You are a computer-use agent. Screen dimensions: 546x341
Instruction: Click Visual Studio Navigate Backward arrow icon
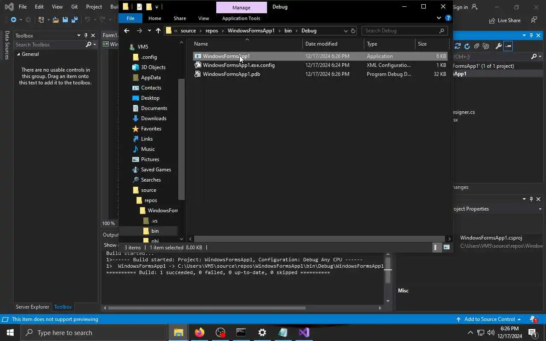pyautogui.click(x=14, y=20)
